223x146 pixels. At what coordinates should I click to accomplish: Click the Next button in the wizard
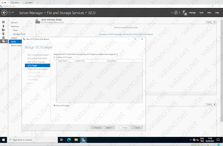coord(109,128)
